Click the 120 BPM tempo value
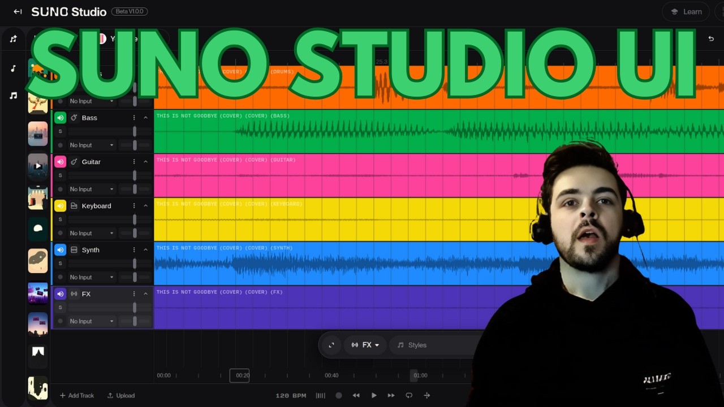Image resolution: width=724 pixels, height=407 pixels. coord(291,396)
